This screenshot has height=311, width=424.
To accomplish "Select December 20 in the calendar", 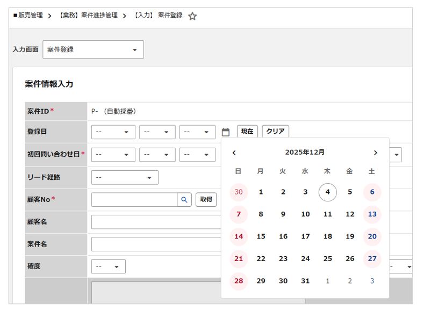I will (x=372, y=236).
